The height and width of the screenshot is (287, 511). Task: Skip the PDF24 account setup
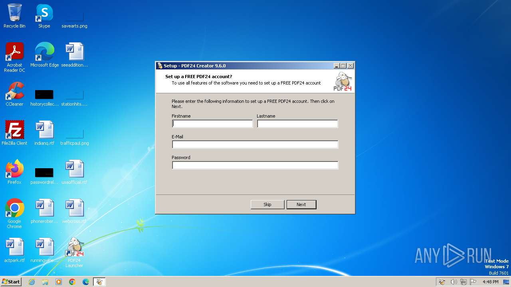click(x=267, y=204)
